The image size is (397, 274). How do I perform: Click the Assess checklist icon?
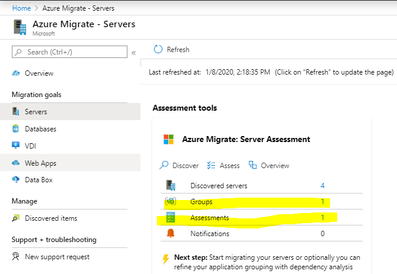211,165
